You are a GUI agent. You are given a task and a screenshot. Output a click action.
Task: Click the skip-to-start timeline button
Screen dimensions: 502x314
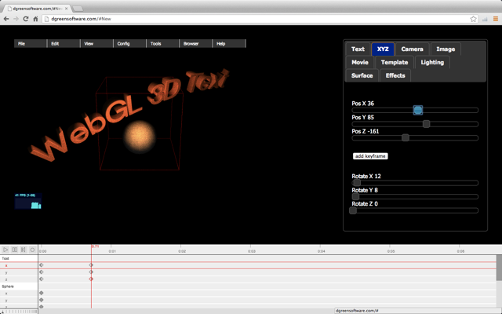[x=24, y=250]
